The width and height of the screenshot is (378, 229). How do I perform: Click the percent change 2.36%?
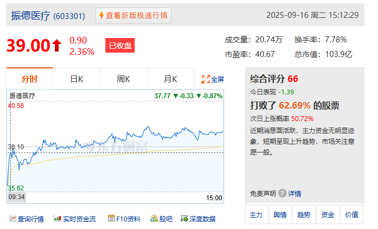tap(82, 52)
